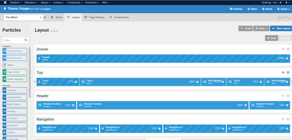Click the Load layout button
292x140 pixels.
(245, 28)
